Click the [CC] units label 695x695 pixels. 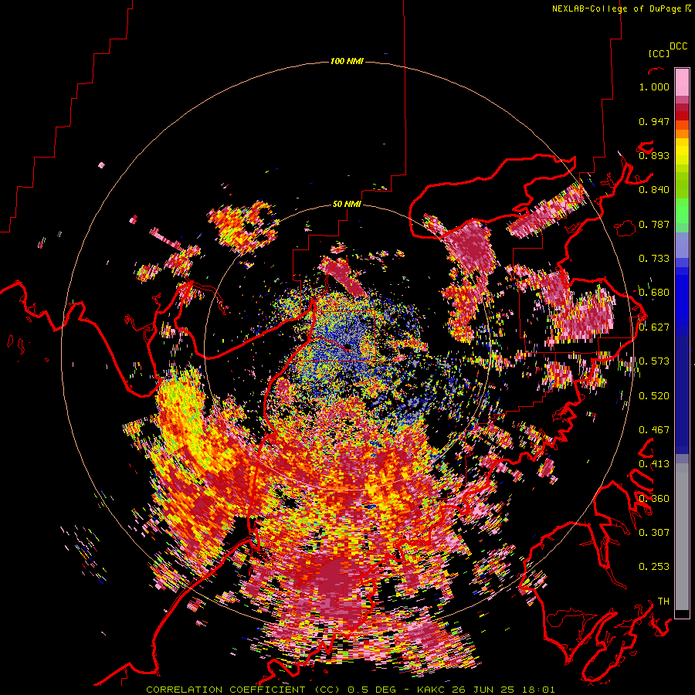click(659, 53)
